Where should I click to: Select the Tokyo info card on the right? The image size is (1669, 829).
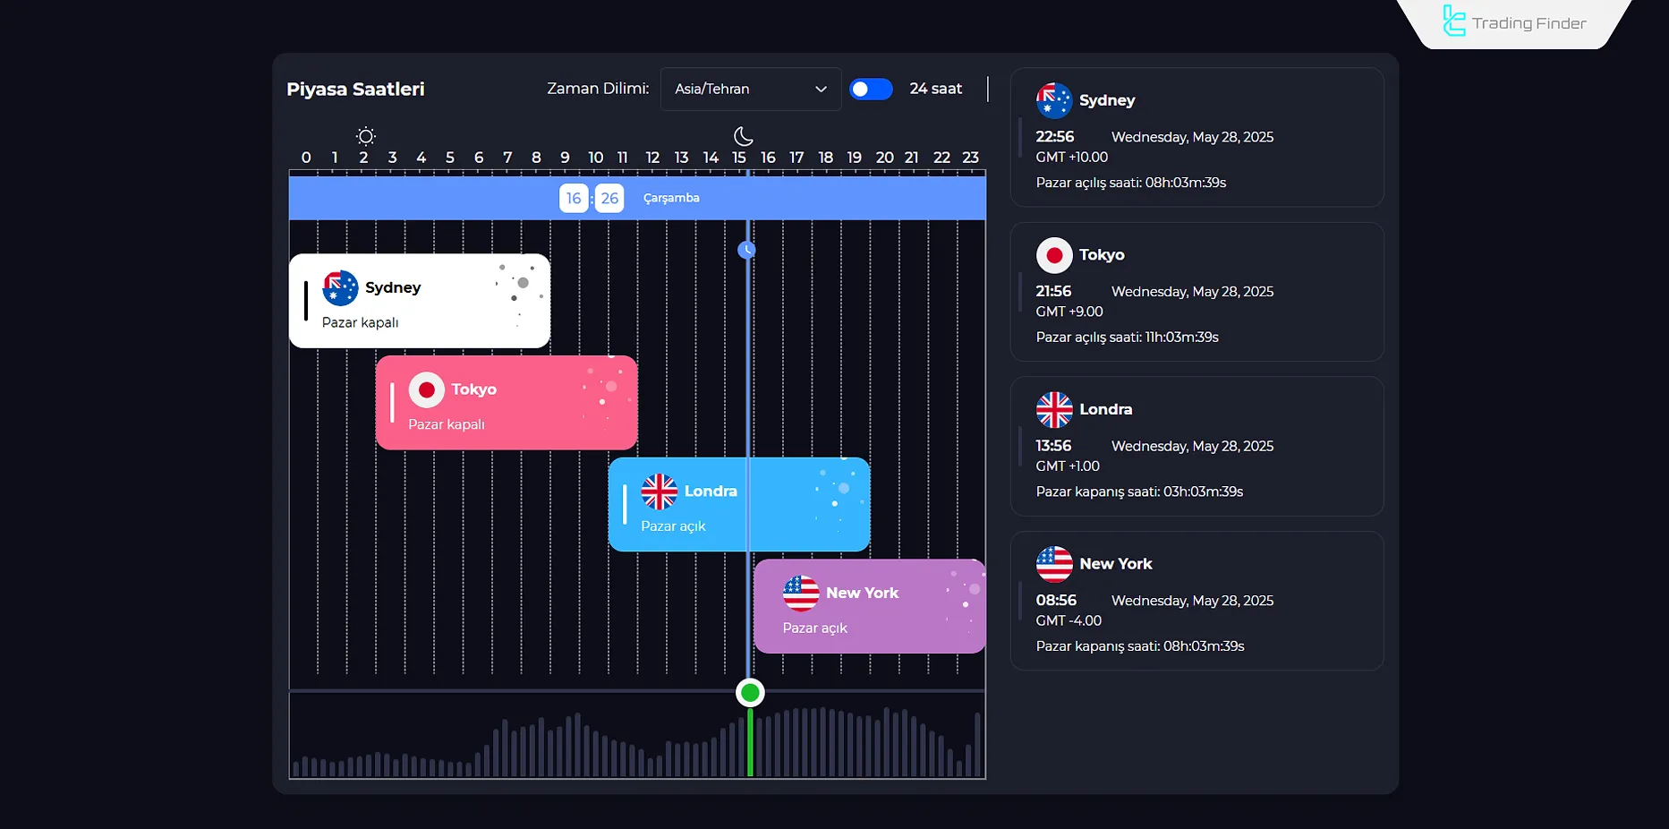pyautogui.click(x=1196, y=292)
